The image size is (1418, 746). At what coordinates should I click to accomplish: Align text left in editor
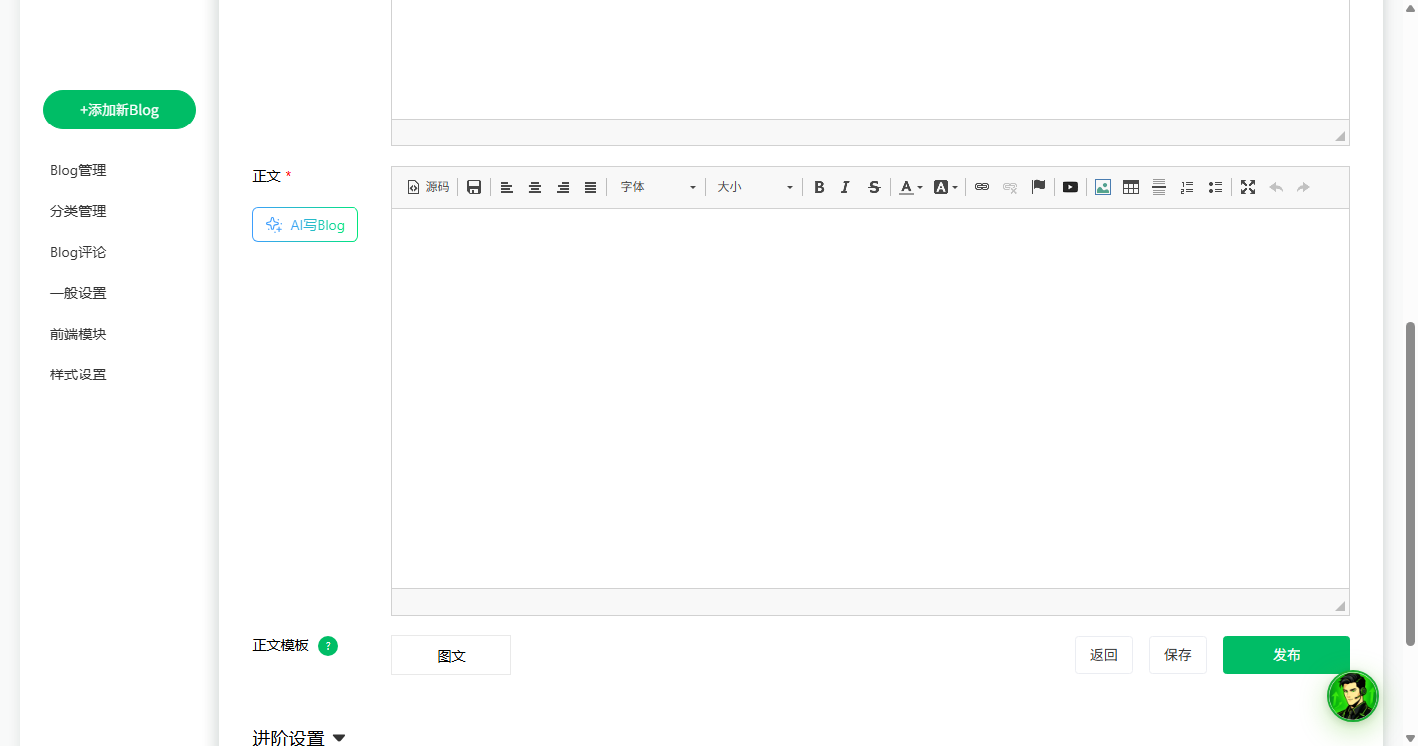pyautogui.click(x=507, y=187)
